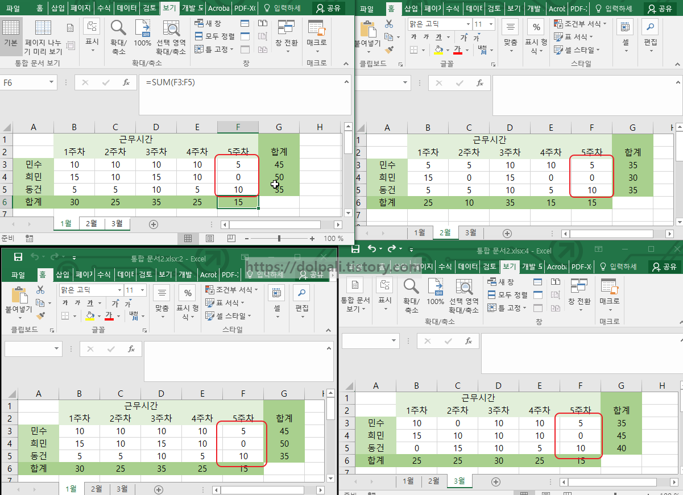Click format painter brush in top-right window

(389, 49)
